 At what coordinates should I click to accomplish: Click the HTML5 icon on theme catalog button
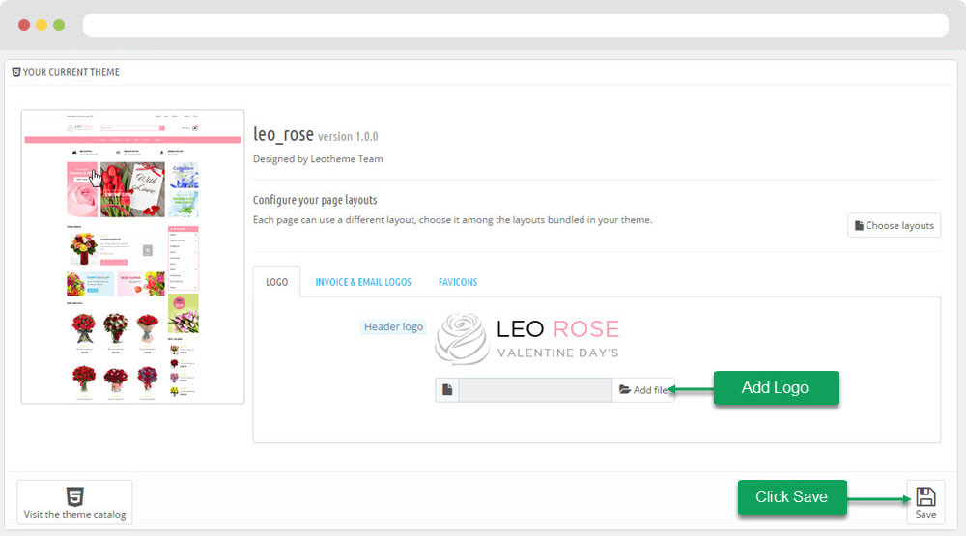(x=74, y=496)
